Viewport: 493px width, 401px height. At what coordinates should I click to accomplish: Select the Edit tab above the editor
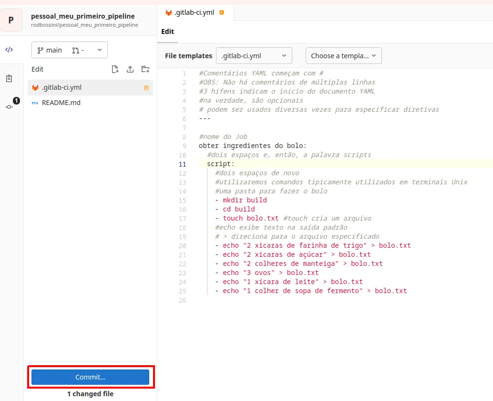point(167,32)
